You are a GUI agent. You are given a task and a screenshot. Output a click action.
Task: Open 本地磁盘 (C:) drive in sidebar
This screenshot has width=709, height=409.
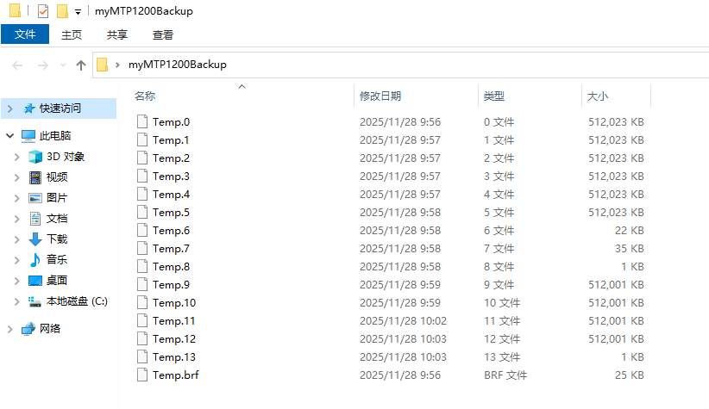[x=76, y=301]
